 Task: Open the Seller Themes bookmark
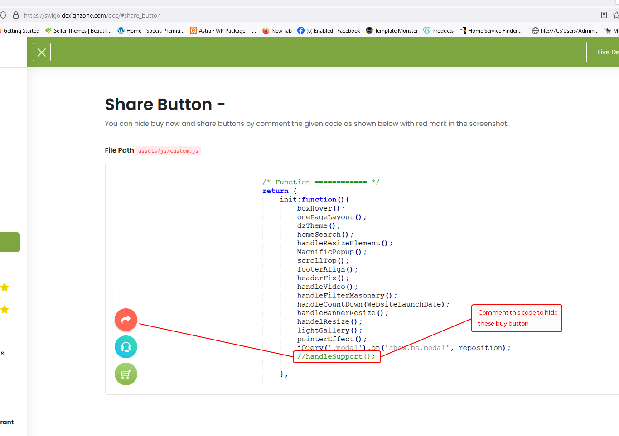tap(78, 31)
